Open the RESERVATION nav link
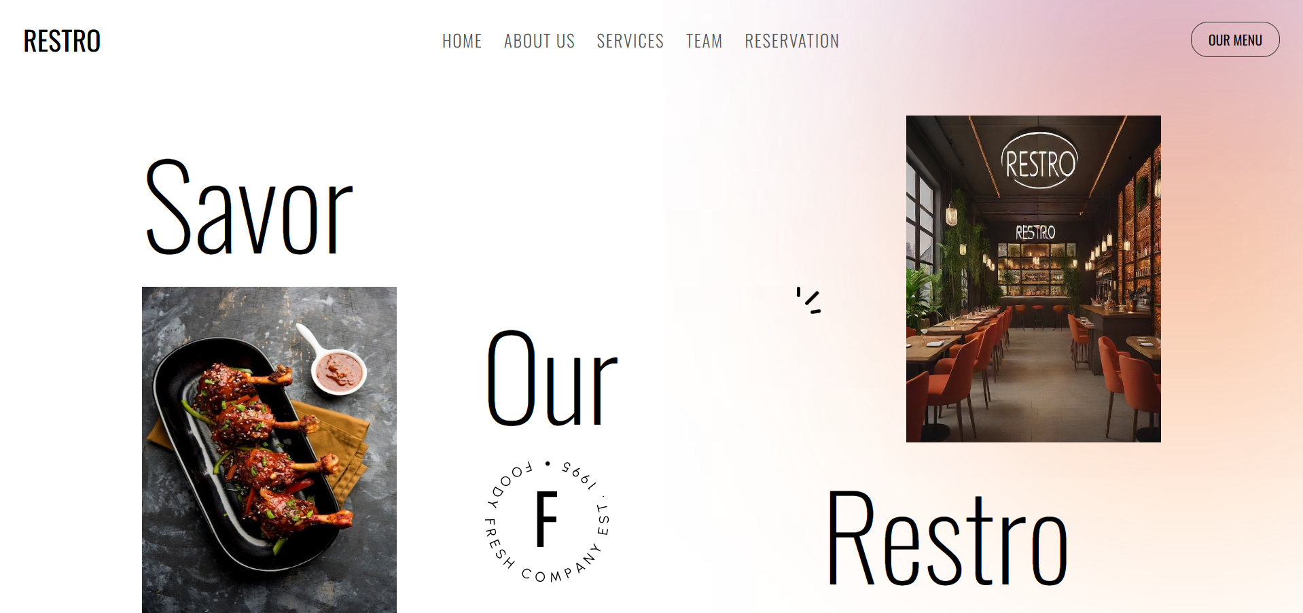 pos(791,41)
